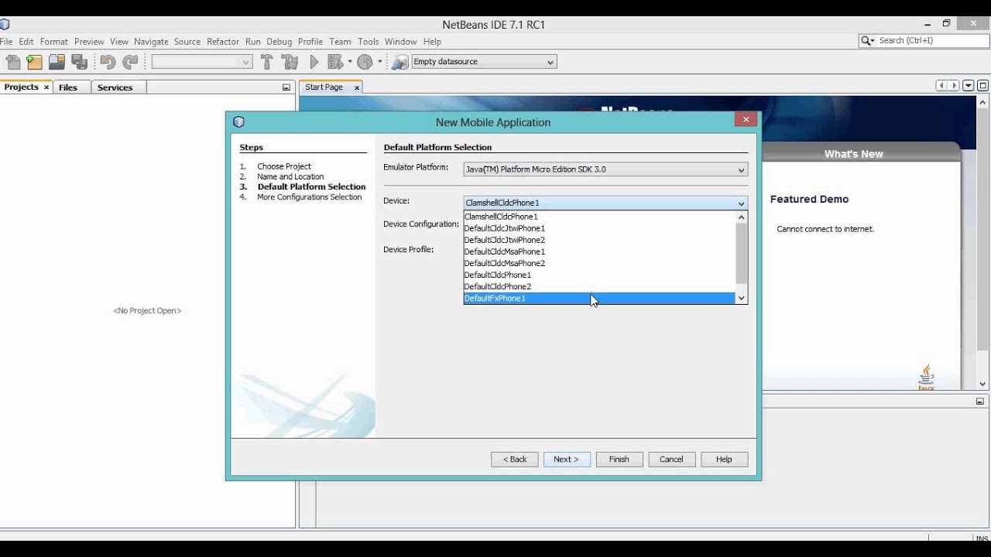Maximize the editor window via square icon

coord(983,86)
